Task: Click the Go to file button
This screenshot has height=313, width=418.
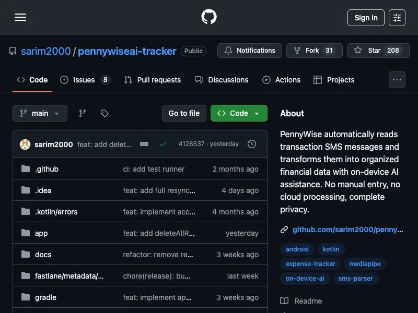Action: point(184,113)
